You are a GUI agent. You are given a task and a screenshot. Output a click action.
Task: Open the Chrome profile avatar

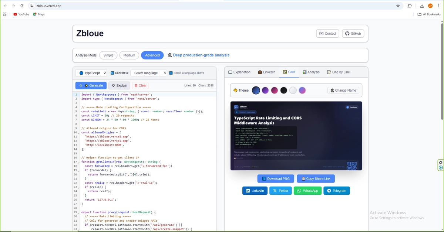coord(430,6)
